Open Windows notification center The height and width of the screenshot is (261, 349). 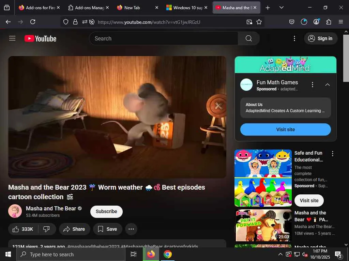338,254
